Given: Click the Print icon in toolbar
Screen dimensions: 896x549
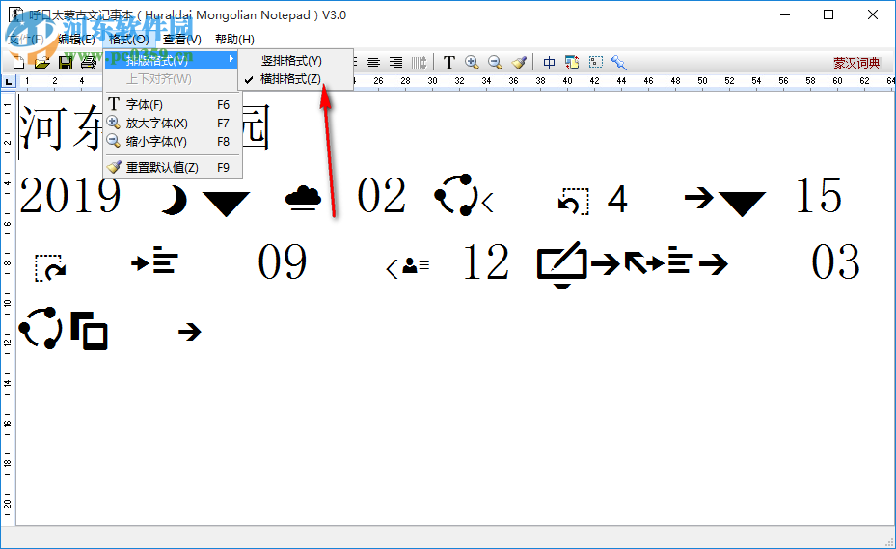Looking at the screenshot, I should [88, 63].
